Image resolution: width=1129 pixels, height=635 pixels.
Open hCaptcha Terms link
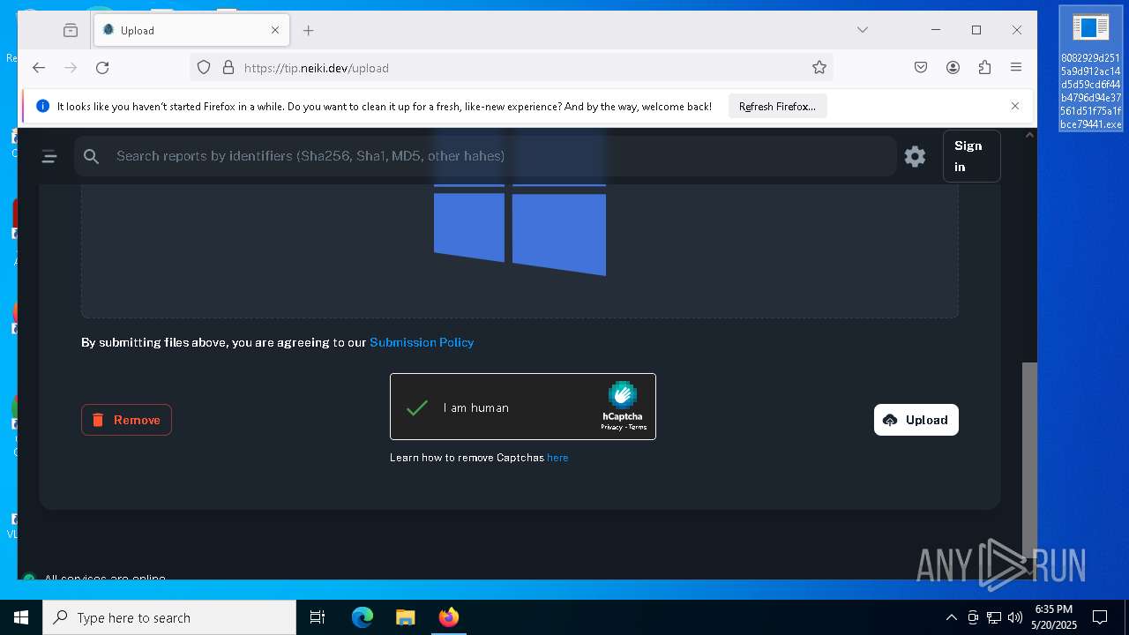[x=638, y=427]
